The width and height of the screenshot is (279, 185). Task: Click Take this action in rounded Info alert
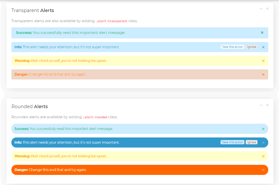pyautogui.click(x=232, y=142)
